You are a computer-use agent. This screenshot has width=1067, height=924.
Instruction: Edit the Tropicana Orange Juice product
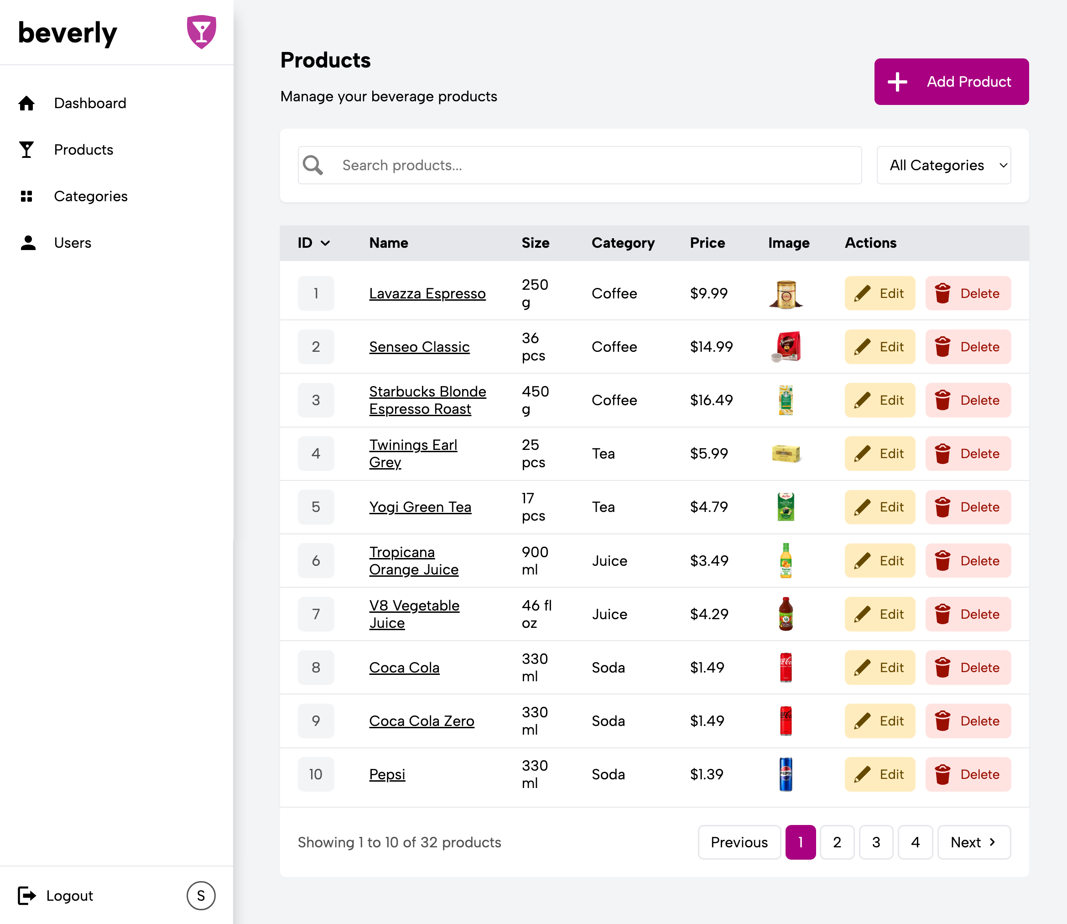pyautogui.click(x=880, y=560)
